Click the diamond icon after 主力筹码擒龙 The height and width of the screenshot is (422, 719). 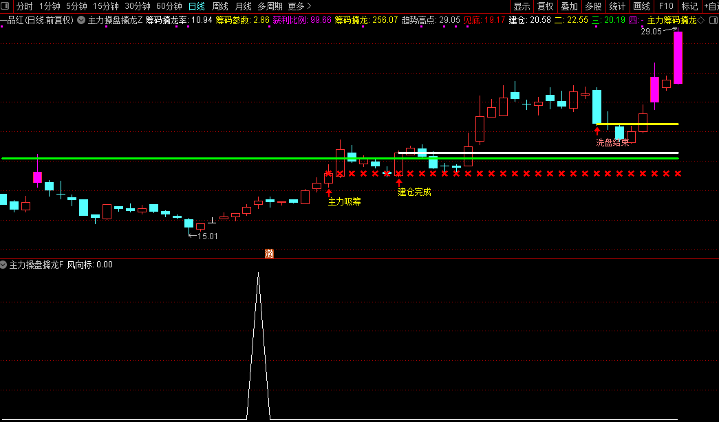701,20
